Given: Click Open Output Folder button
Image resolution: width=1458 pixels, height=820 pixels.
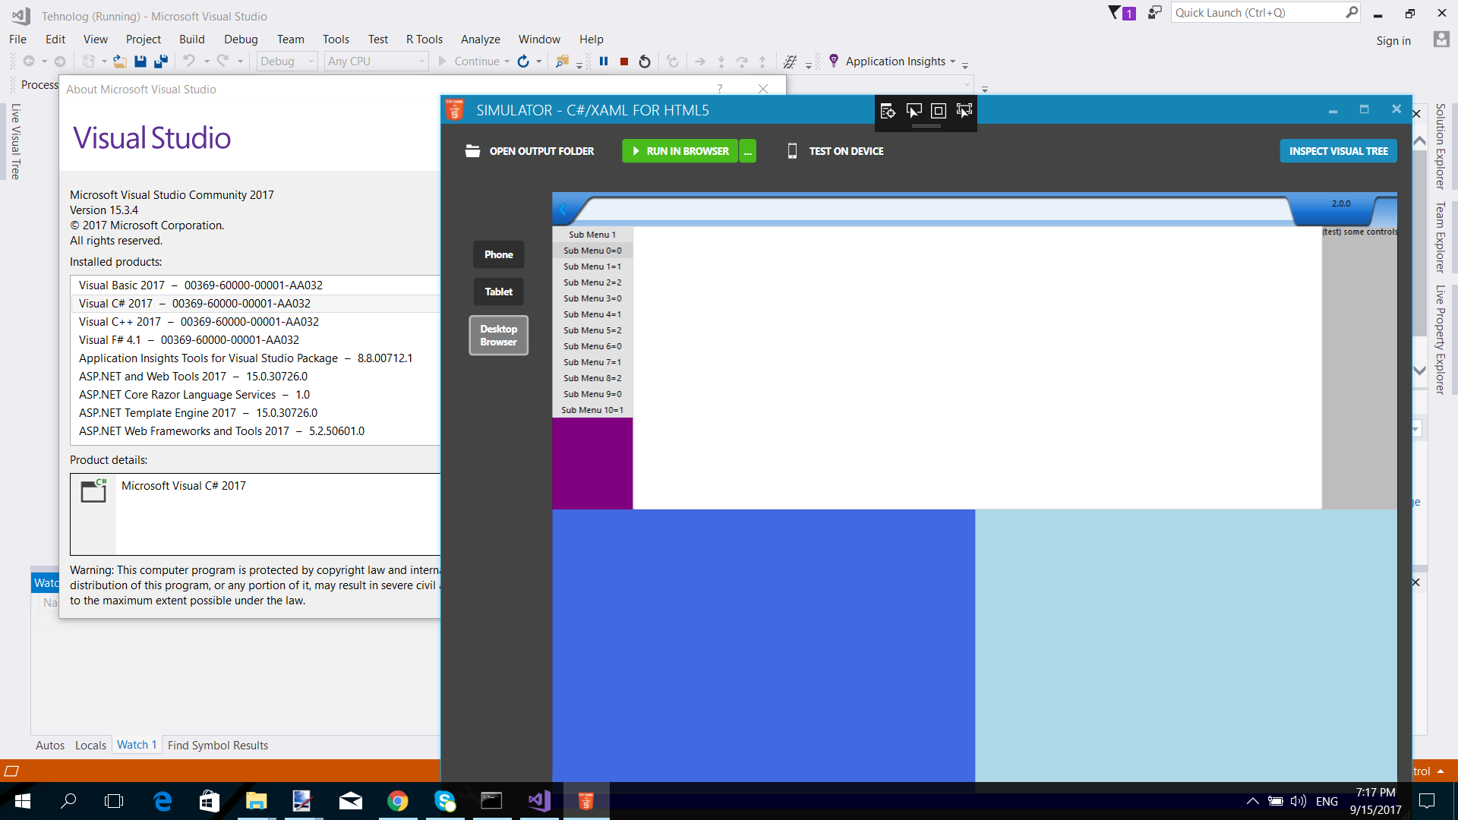Looking at the screenshot, I should (530, 151).
